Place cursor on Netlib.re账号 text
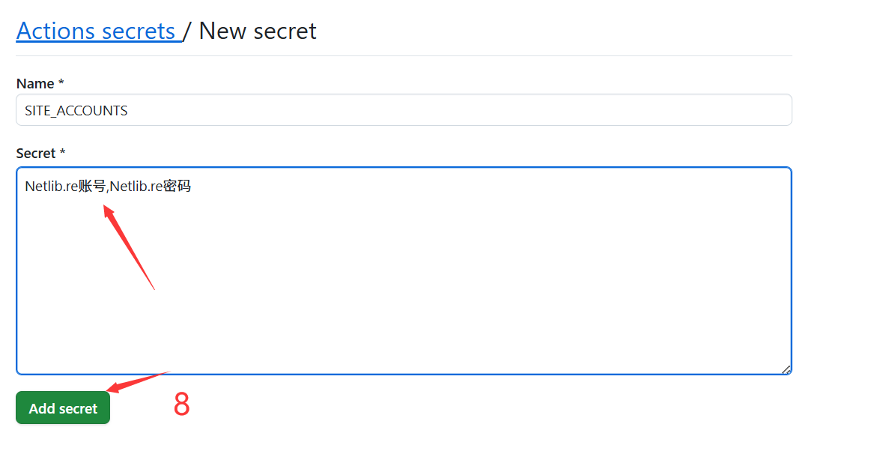The width and height of the screenshot is (883, 454). (65, 187)
